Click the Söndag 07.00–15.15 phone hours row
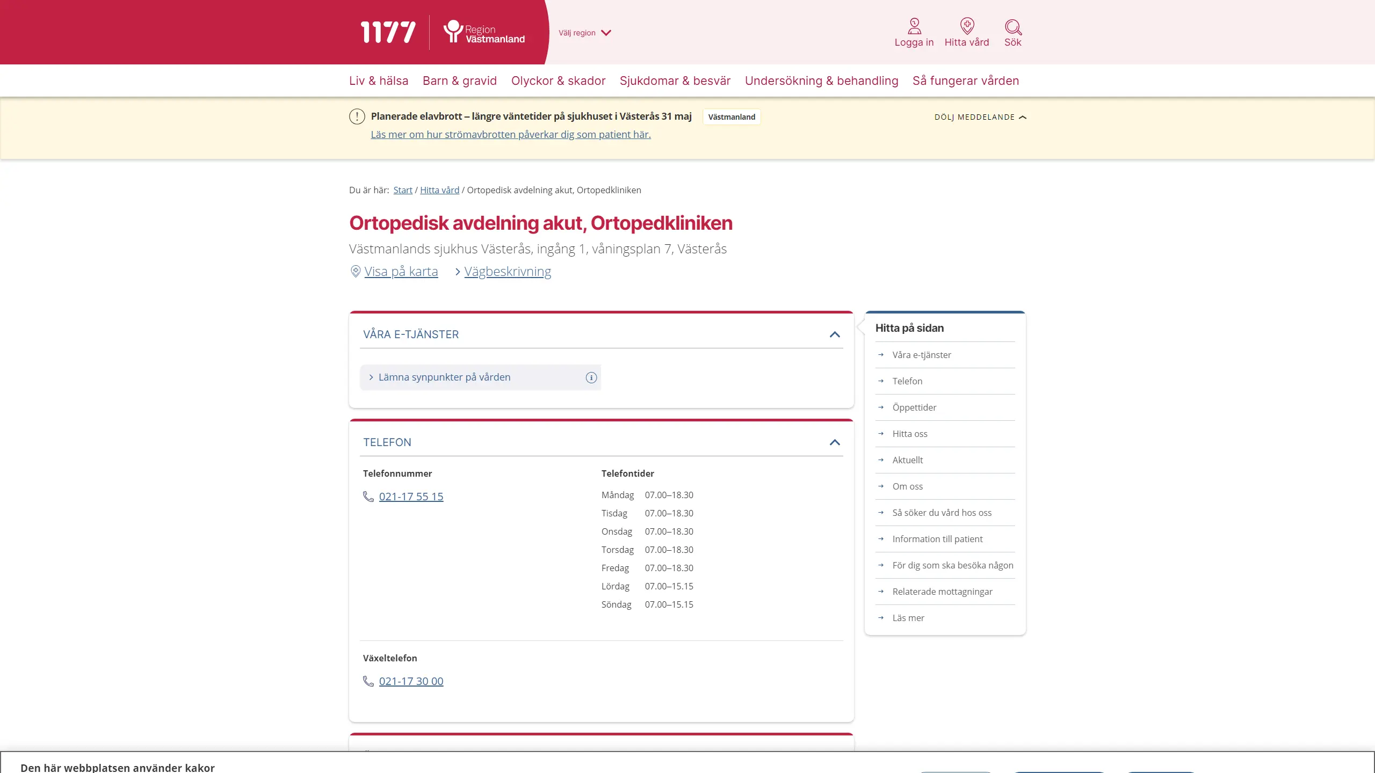 tap(647, 604)
